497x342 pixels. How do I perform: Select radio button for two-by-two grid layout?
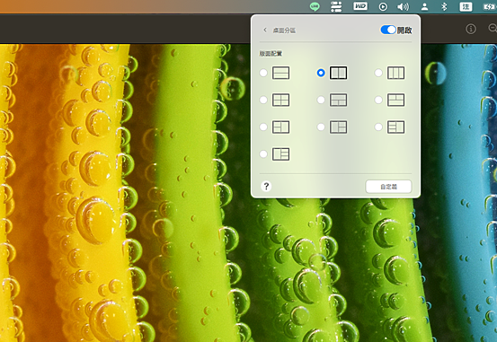click(x=263, y=100)
